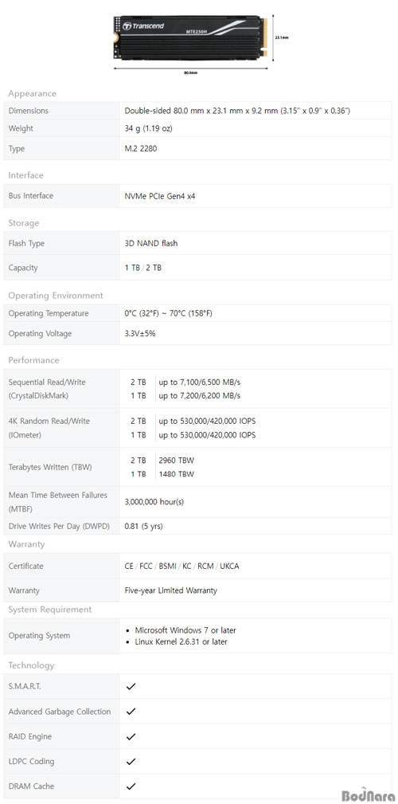Click the Technology section heading
The image size is (398, 804).
31,665
